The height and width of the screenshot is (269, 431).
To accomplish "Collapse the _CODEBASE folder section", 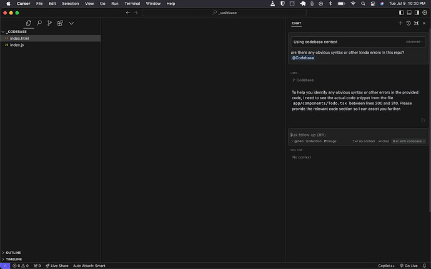I will click(x=51, y=32).
